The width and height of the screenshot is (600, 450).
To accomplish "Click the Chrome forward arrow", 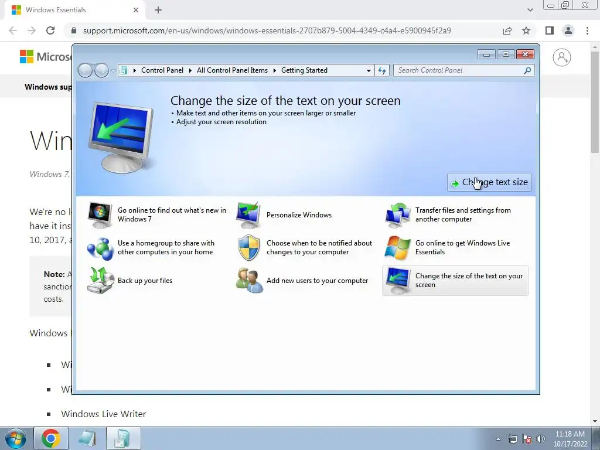I will click(x=32, y=30).
